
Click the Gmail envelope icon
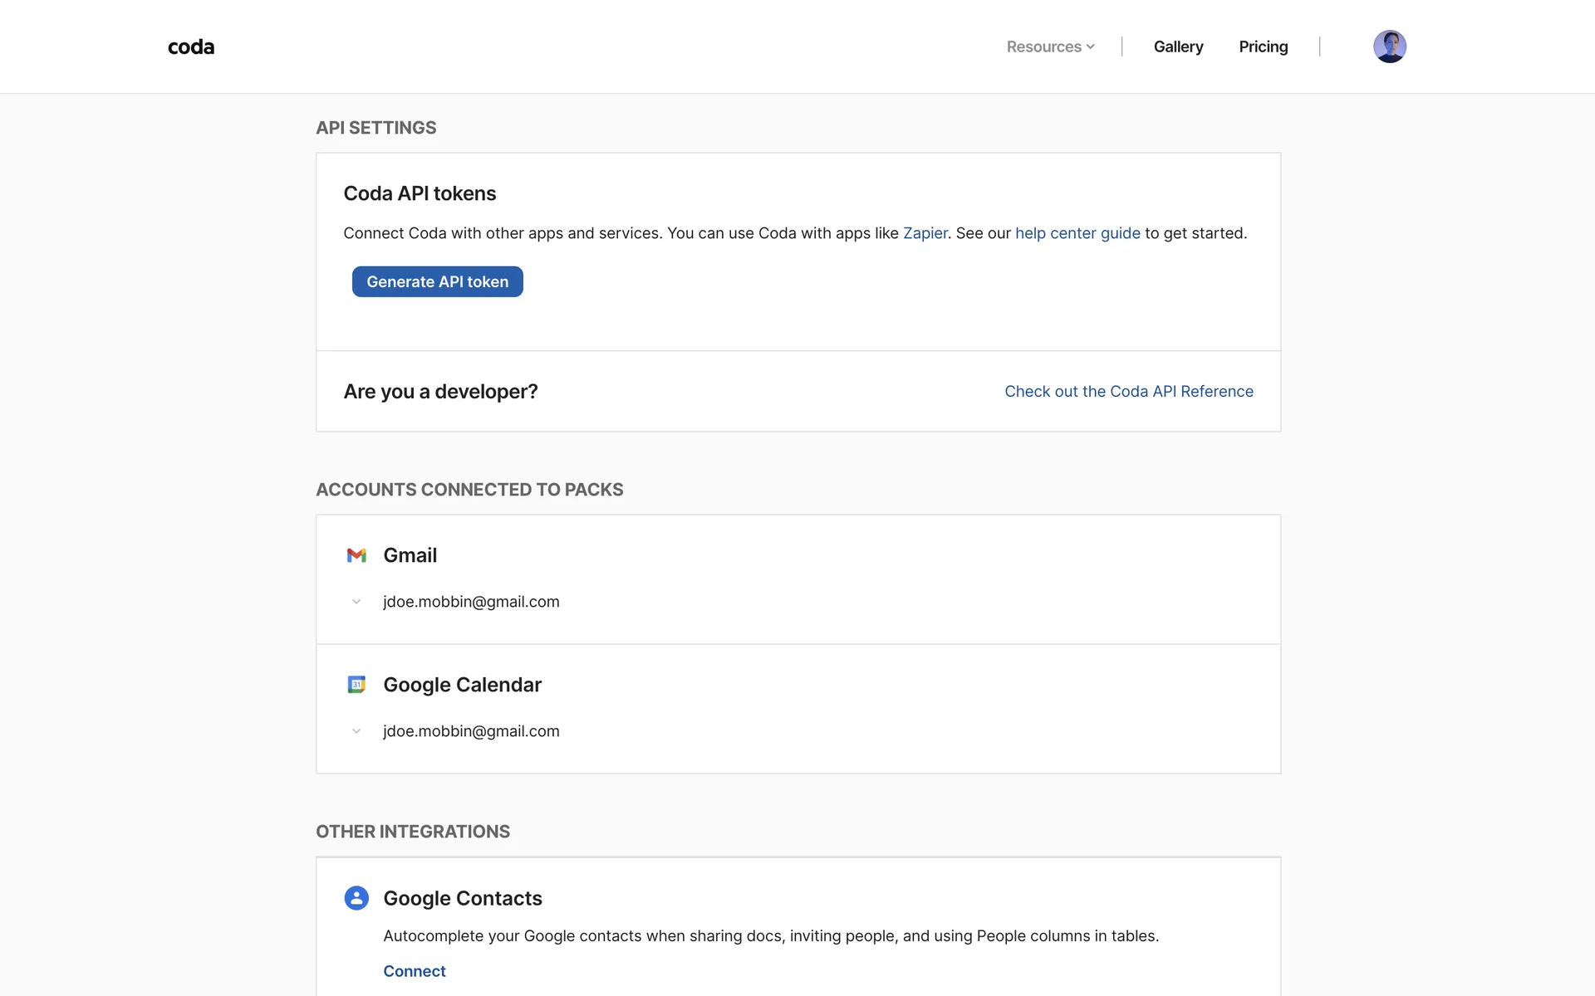pyautogui.click(x=356, y=555)
